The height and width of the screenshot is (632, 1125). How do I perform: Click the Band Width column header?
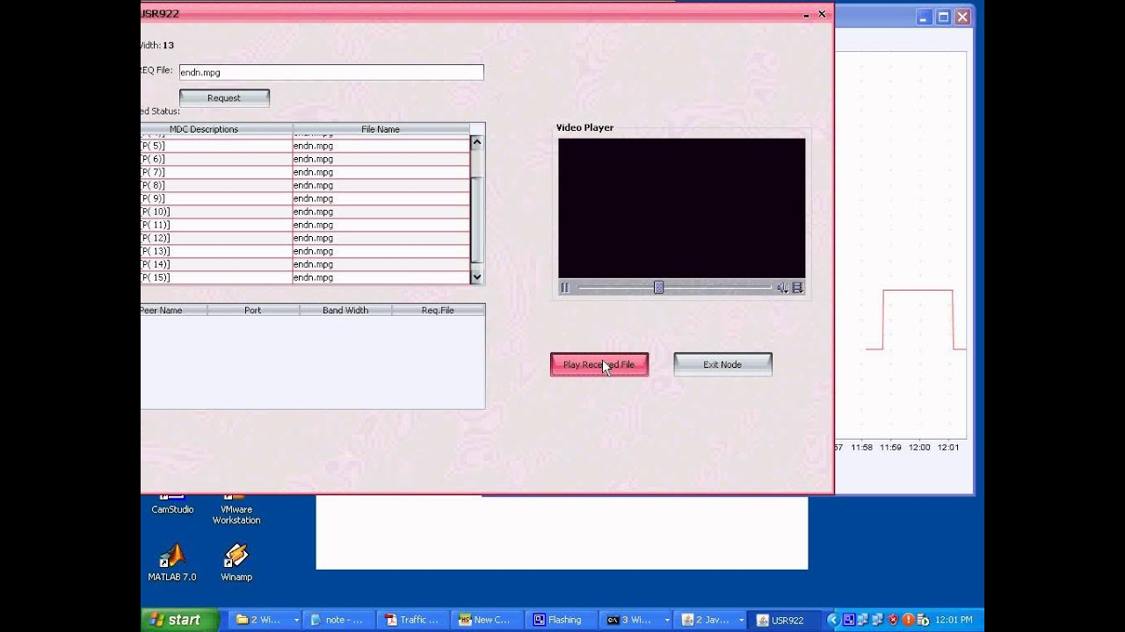pyautogui.click(x=345, y=310)
